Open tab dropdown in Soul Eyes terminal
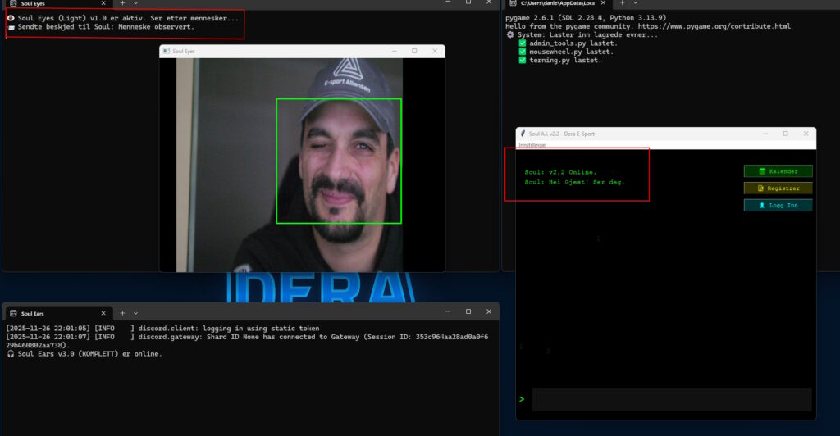 click(135, 3)
